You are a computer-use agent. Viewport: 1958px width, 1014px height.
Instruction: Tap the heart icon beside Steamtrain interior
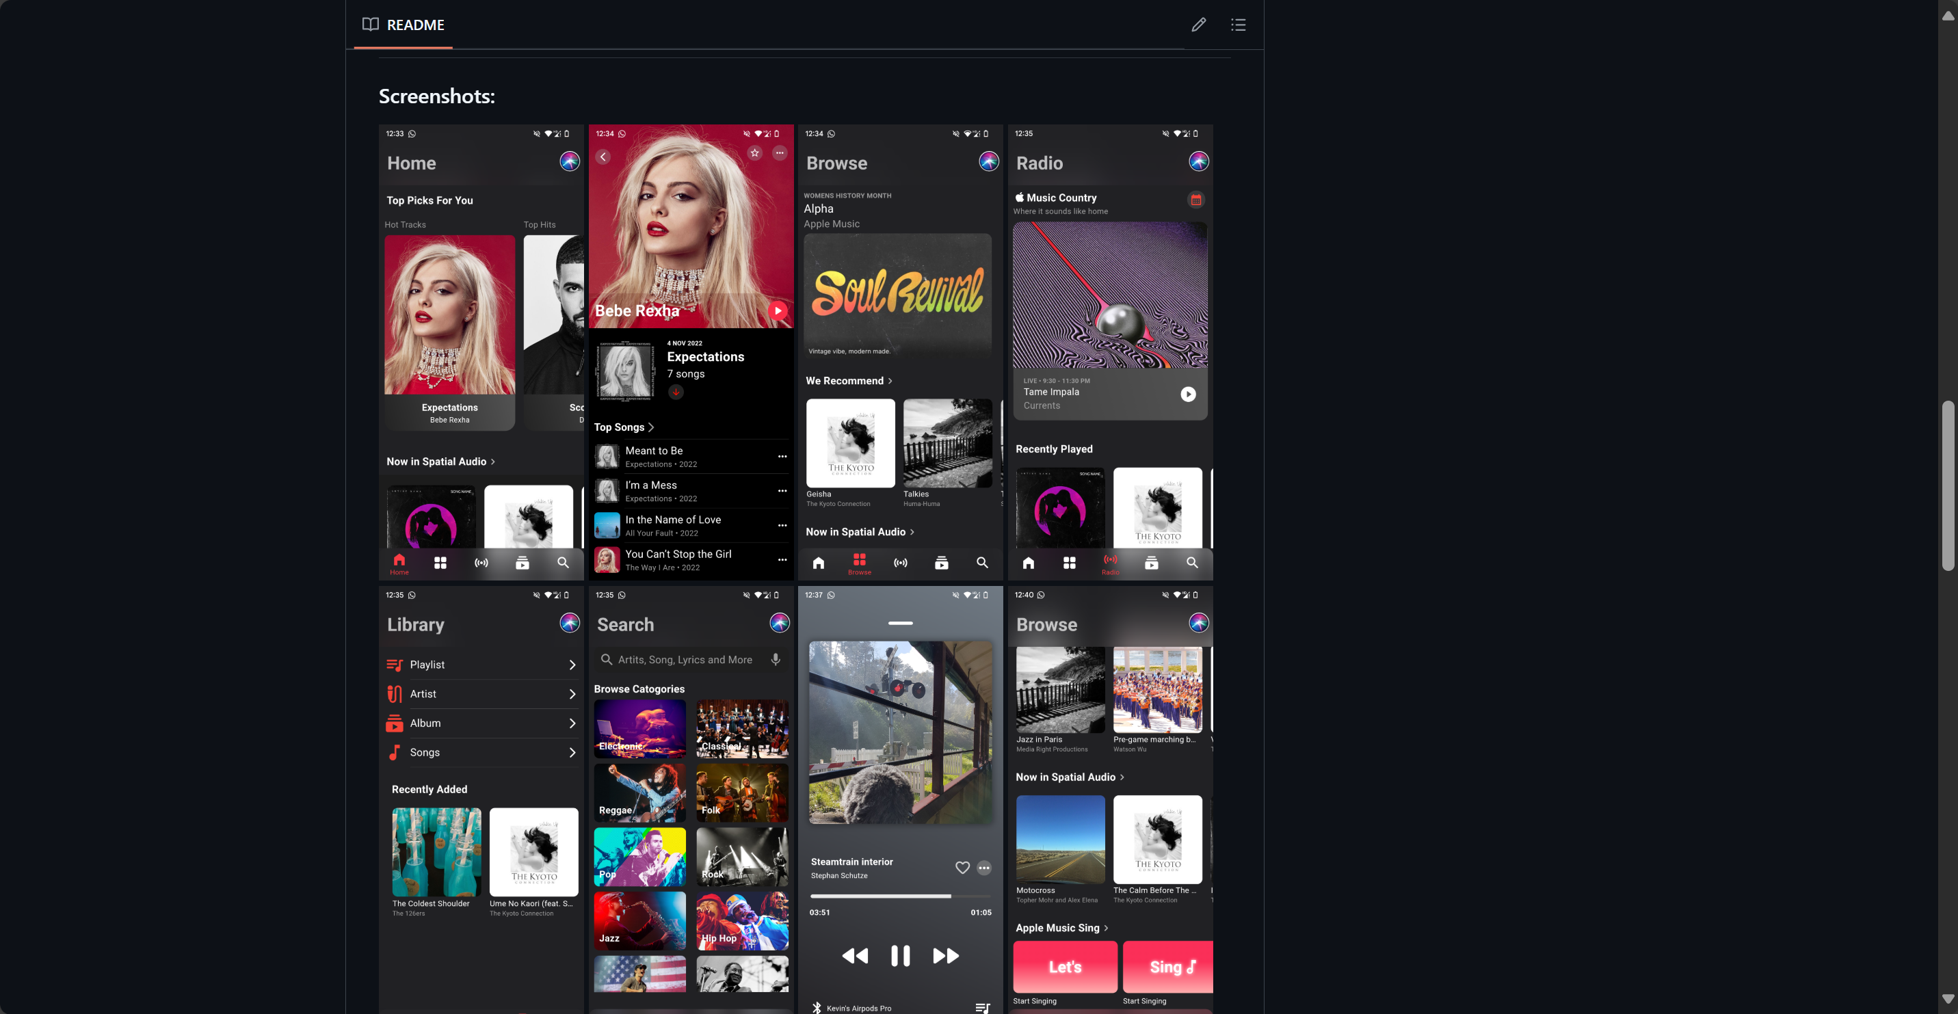(x=962, y=867)
